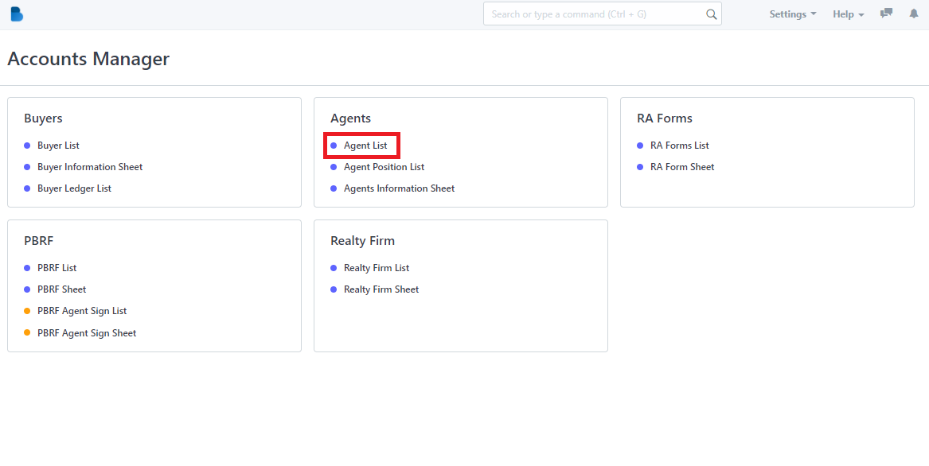Viewport: 929px width, 466px height.
Task: Click the RA Forms card heading
Action: pos(665,118)
